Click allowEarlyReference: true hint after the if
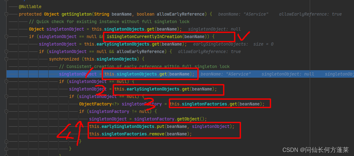This screenshot has height=156, width=354. [x=209, y=52]
